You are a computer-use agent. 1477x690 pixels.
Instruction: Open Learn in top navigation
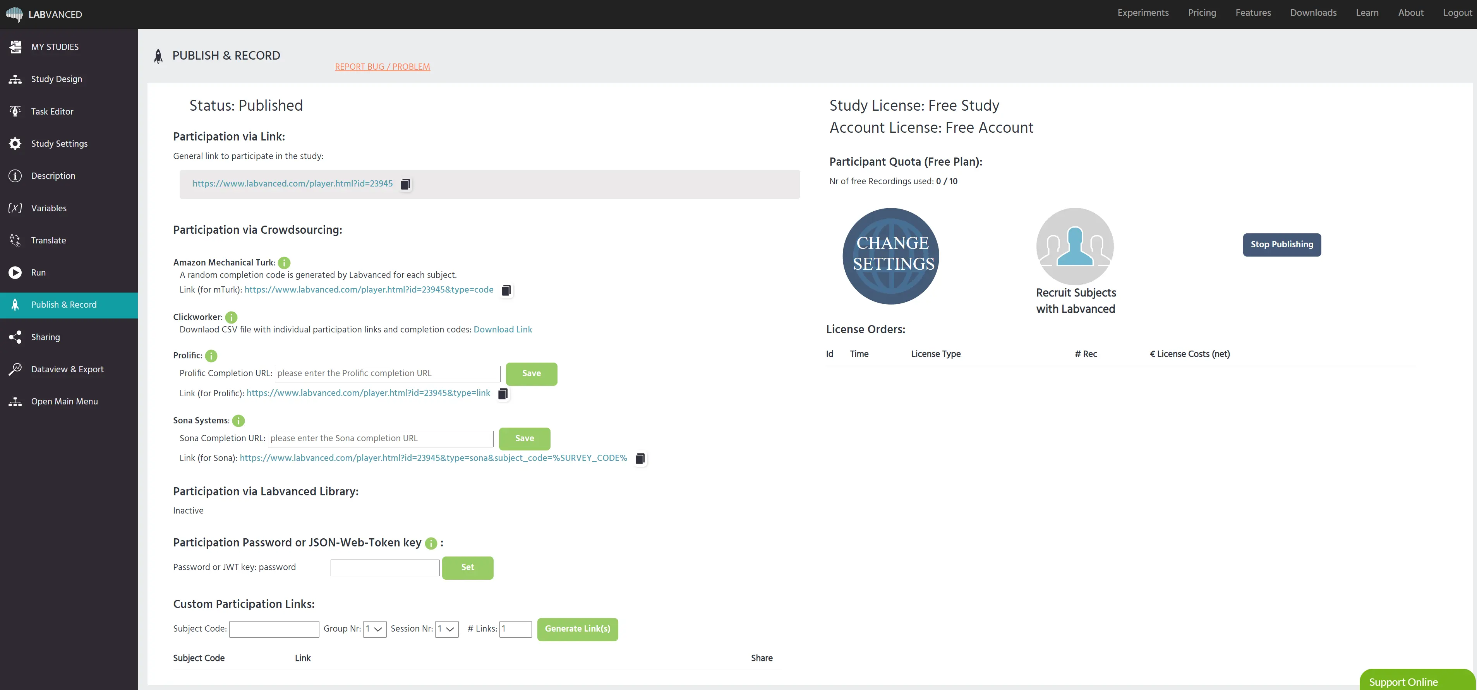tap(1367, 13)
